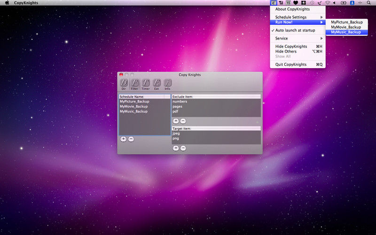This screenshot has width=376, height=235.
Task: Select 'pdf' in Exclude Item list
Action: (216, 111)
